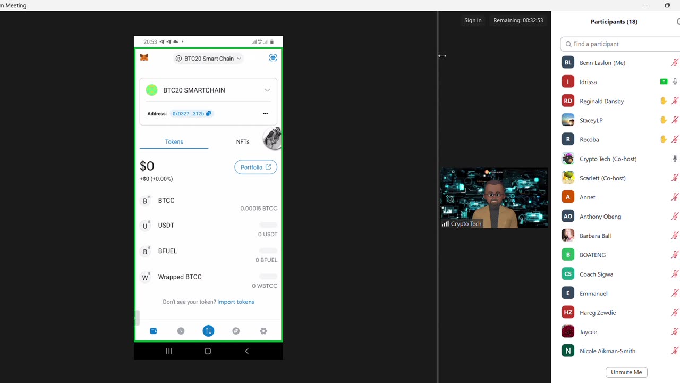This screenshot has width=680, height=383.
Task: Click Benn Laslon's muted microphone icon
Action: point(675,63)
